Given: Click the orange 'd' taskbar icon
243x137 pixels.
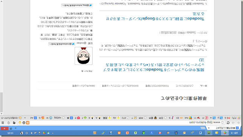Looking at the screenshot, I should 127,133.
